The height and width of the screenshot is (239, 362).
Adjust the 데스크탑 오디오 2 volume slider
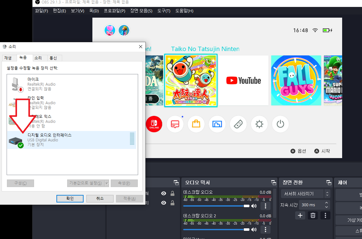tap(216, 229)
